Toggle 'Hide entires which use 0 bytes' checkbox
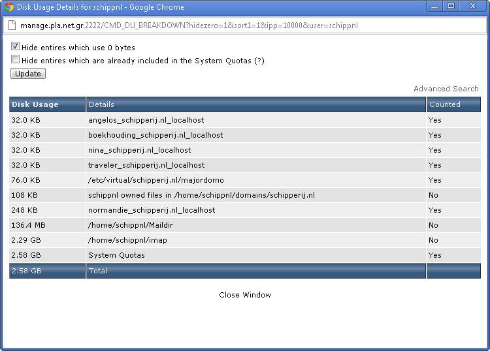This screenshot has width=490, height=351. coord(15,47)
